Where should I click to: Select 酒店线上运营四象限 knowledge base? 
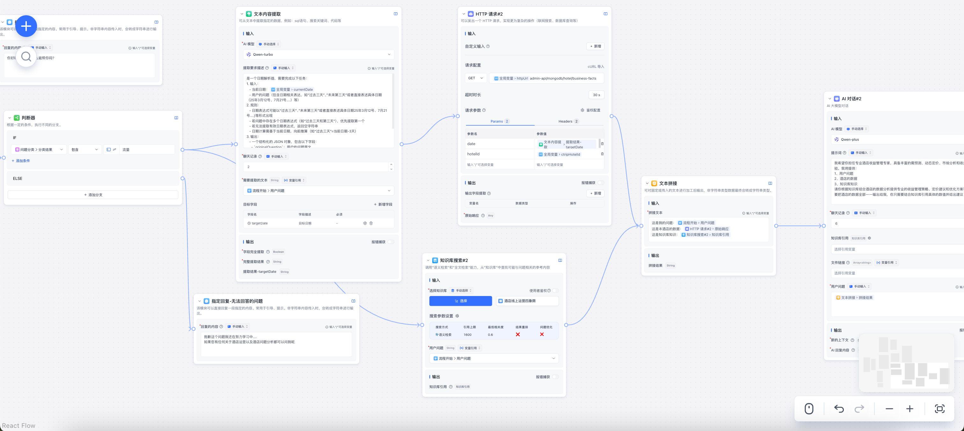pos(527,301)
